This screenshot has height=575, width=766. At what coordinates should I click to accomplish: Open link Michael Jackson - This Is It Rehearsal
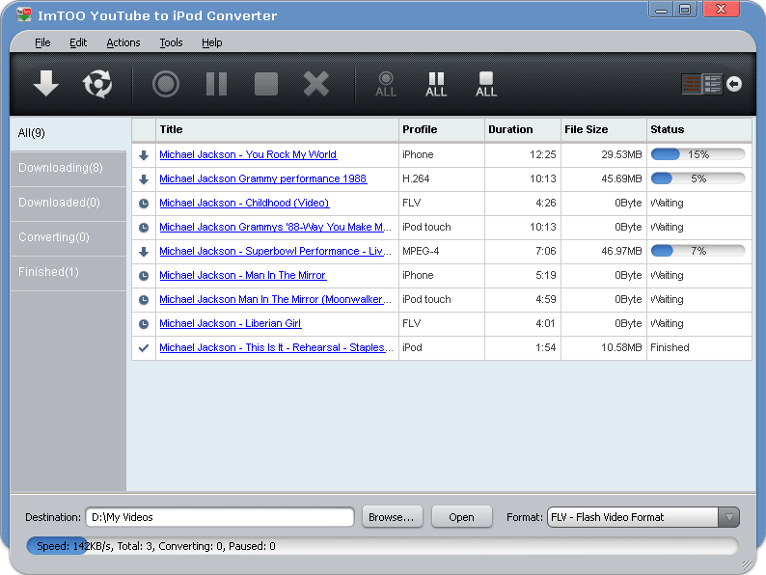(276, 347)
